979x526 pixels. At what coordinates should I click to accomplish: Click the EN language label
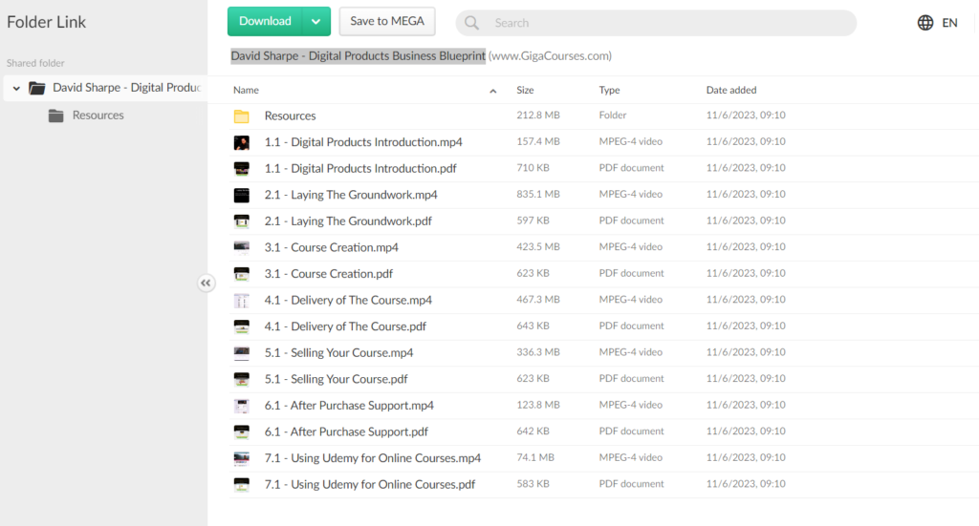point(949,23)
